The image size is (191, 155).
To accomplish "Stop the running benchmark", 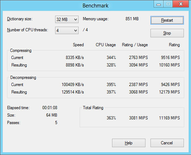I will (x=167, y=33).
